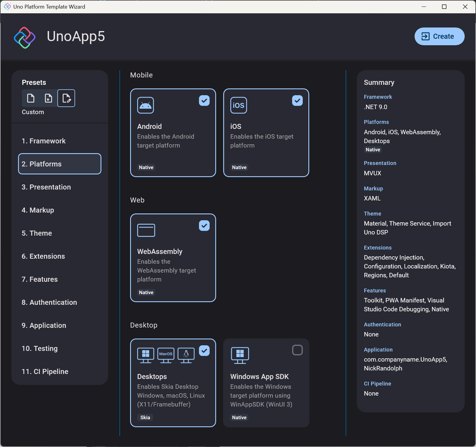Viewport: 476px width, 447px height.
Task: Click the WebAssembly browser window icon
Action: click(x=146, y=230)
